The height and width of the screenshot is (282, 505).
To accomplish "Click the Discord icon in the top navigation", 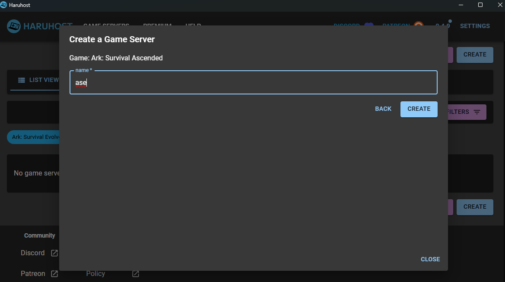I will pos(369,25).
